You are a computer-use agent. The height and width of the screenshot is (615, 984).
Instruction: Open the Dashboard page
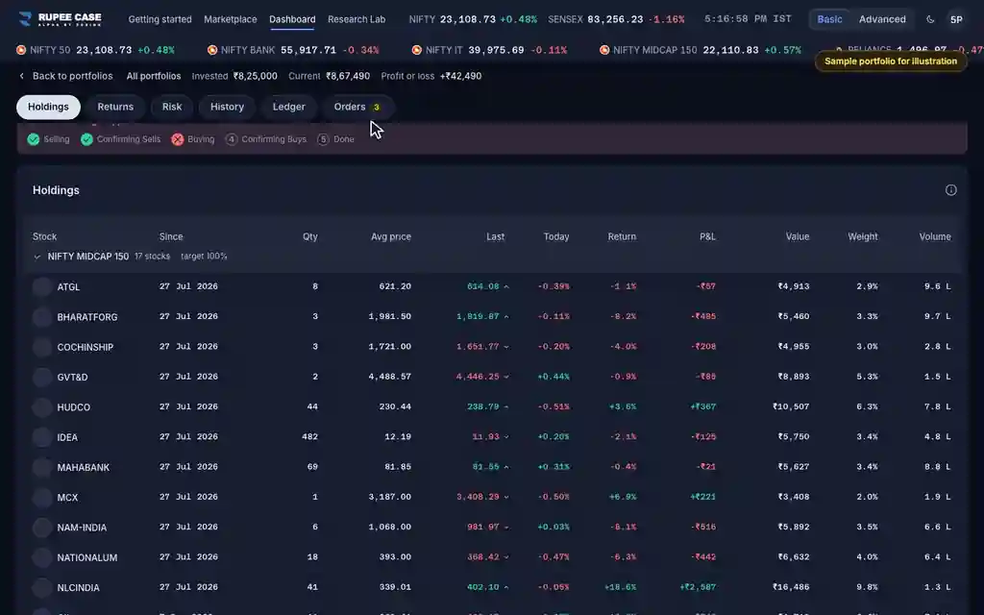point(292,19)
